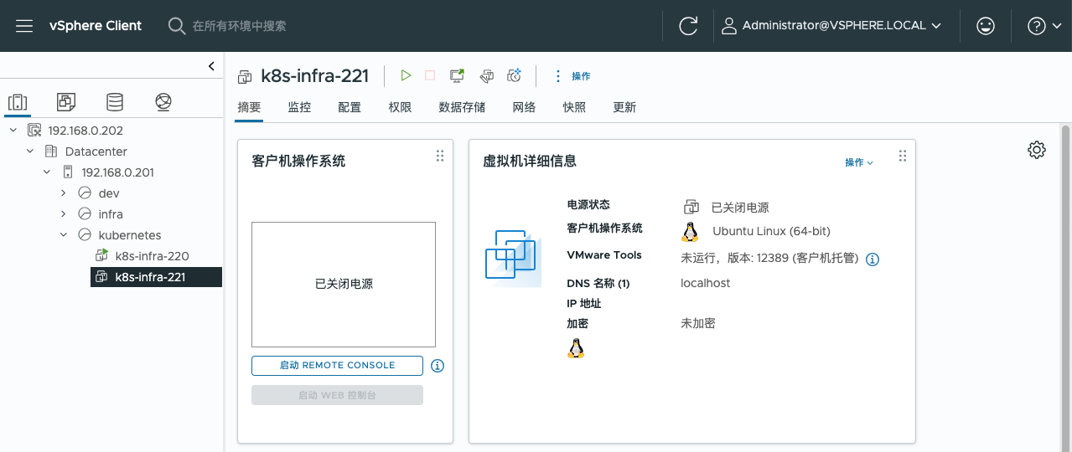This screenshot has width=1072, height=452.
Task: View the 快照 tab
Action: [x=574, y=107]
